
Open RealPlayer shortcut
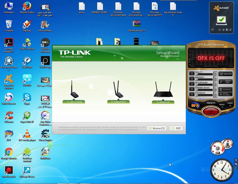[27, 62]
